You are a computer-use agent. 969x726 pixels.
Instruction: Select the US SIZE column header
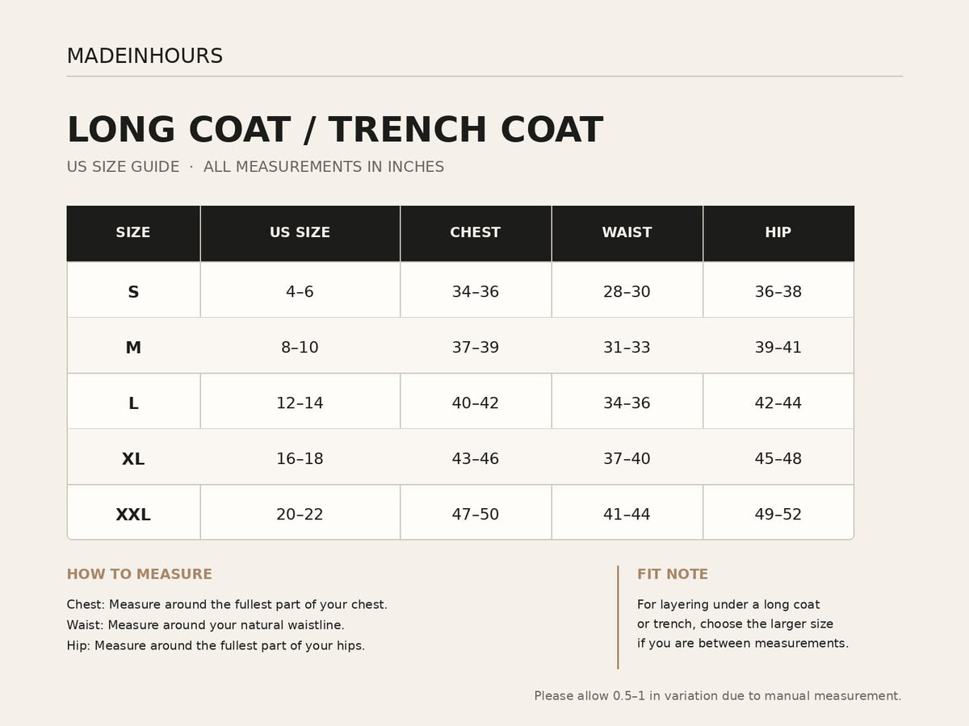(300, 232)
